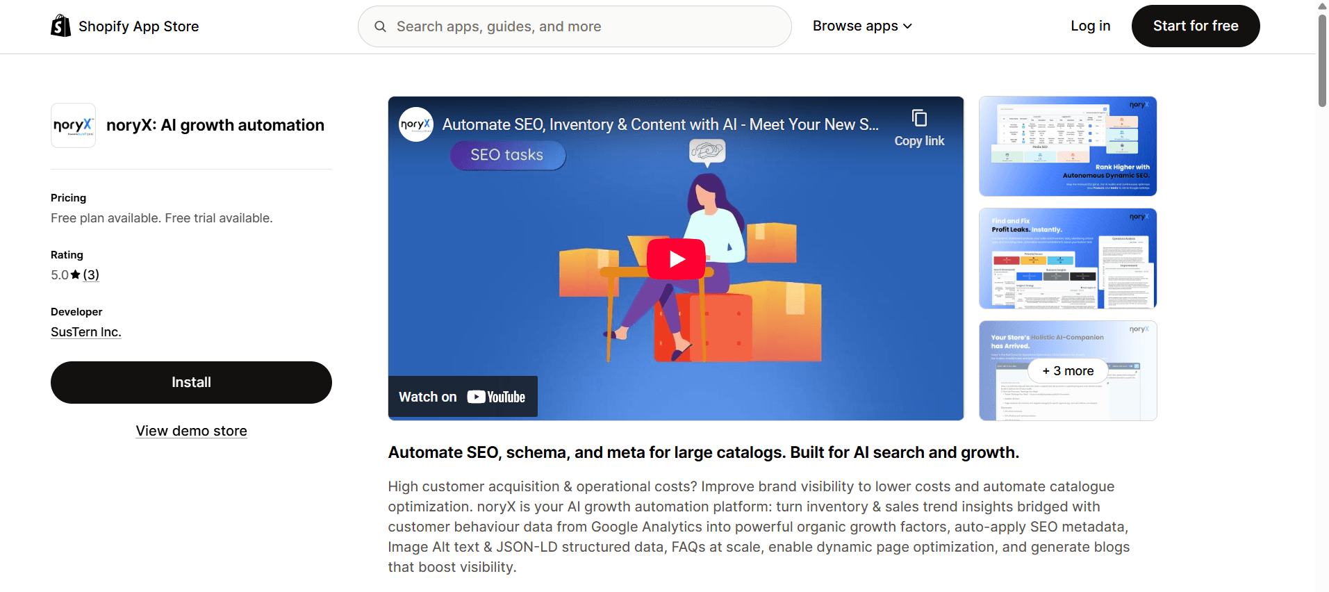Open the Rank Higher SEO screenshot thumbnail
The image size is (1329, 592).
(x=1067, y=146)
